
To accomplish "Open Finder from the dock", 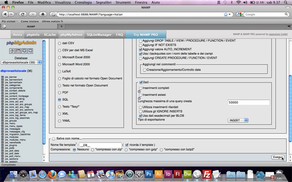I will (x=14, y=174).
